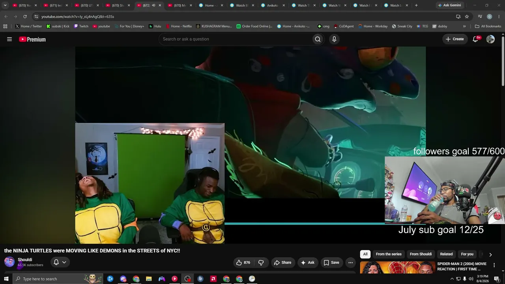This screenshot has height=284, width=505.
Task: Install or cast icon in address bar
Action: point(458,17)
